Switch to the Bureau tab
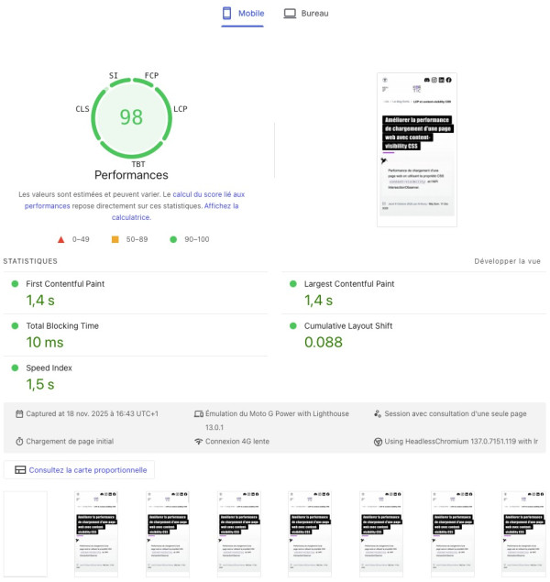The height and width of the screenshot is (582, 550). 306,14
